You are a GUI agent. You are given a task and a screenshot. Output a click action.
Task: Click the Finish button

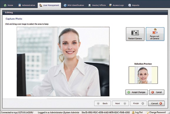138,103
